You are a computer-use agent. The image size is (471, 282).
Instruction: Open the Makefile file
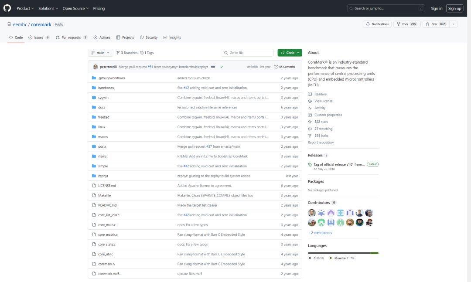click(x=104, y=196)
